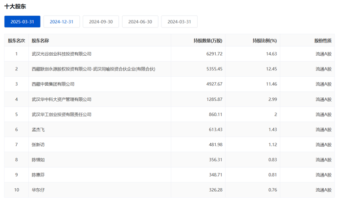View the 2024-03-31 shareholder data
The width and height of the screenshot is (339, 201).
click(179, 22)
